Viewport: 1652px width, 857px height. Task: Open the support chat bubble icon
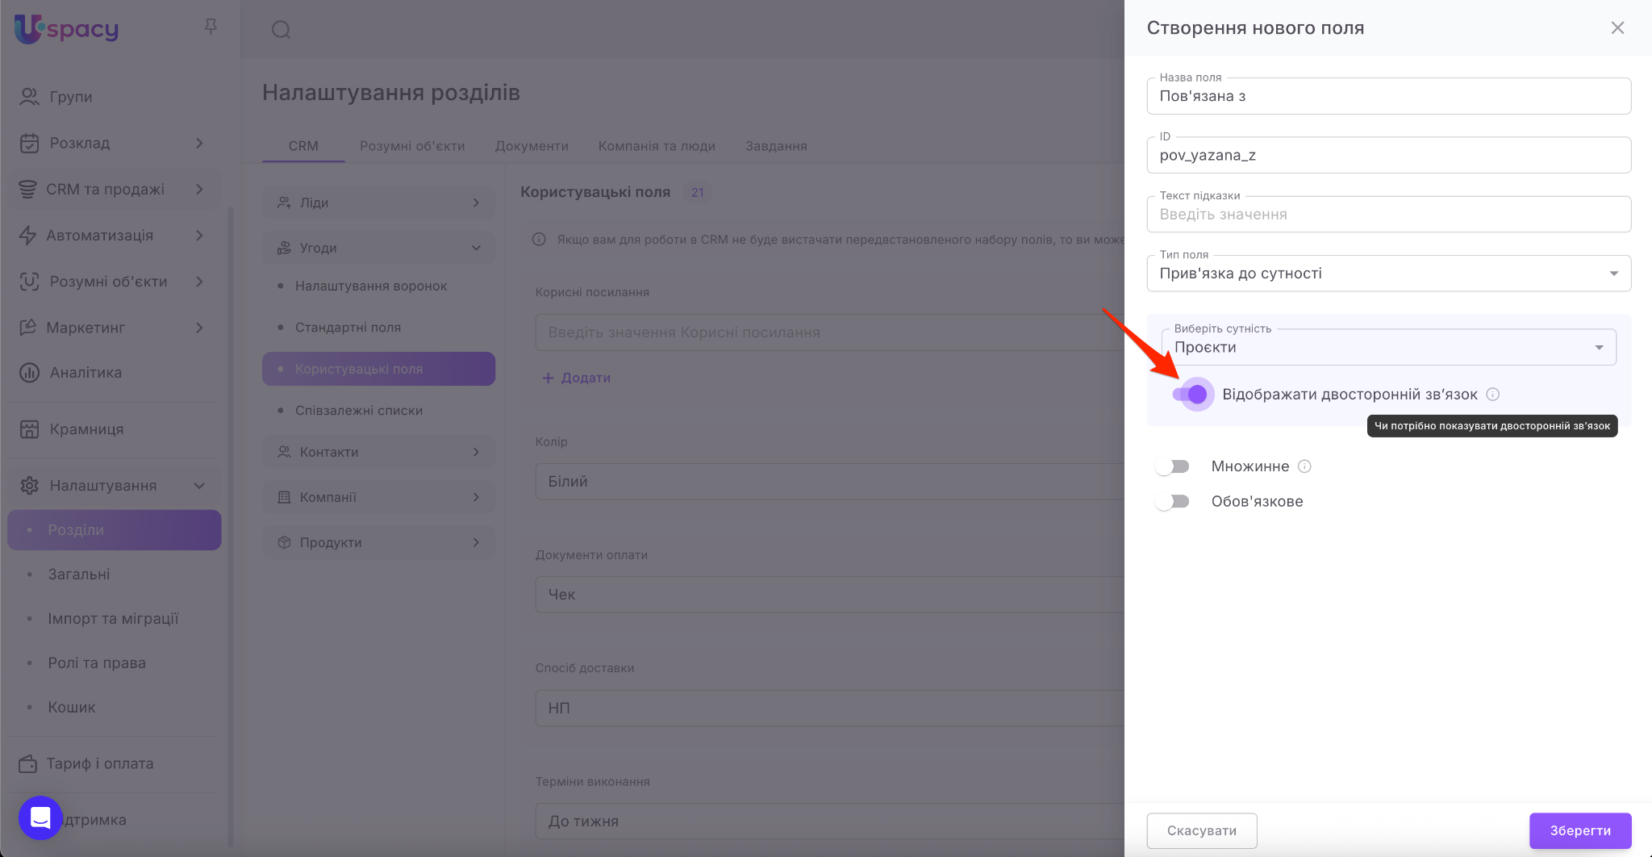pos(40,817)
